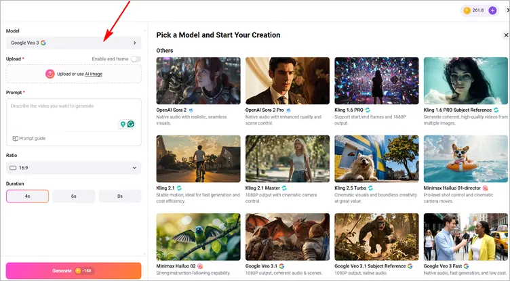The width and height of the screenshot is (510, 281).
Task: Click the gold coin icon beside 261.8
Action: pos(467,10)
